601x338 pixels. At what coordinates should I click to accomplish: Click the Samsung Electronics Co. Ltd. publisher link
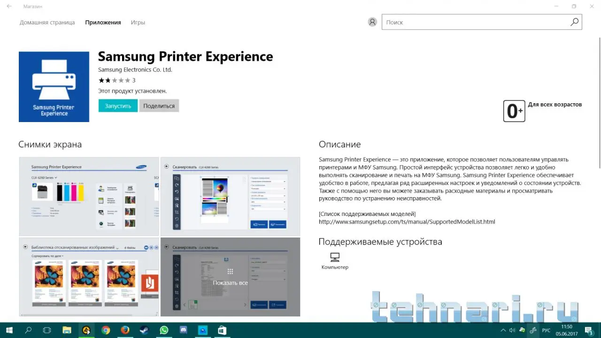135,69
